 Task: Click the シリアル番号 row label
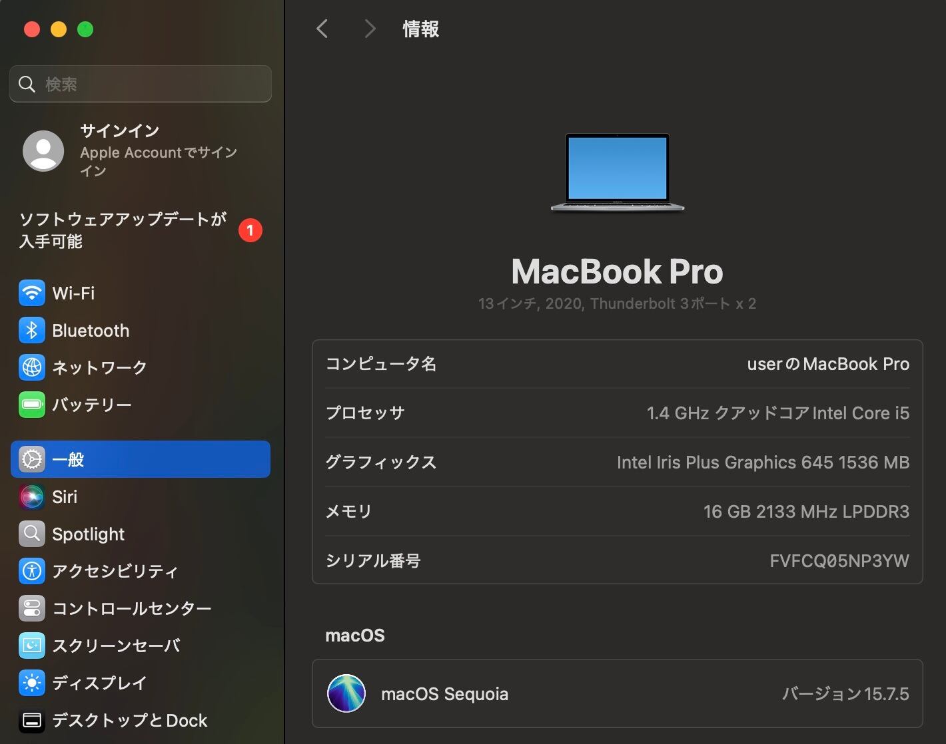[x=373, y=561]
